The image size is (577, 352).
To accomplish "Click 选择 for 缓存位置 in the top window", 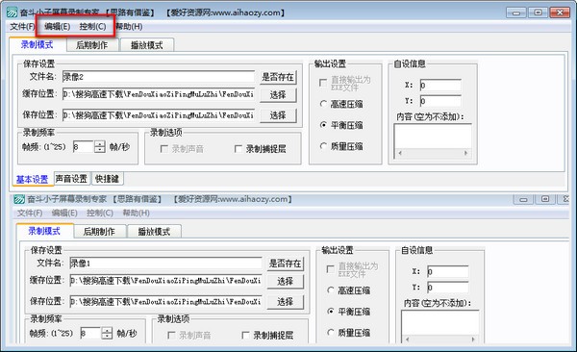I will pos(278,94).
